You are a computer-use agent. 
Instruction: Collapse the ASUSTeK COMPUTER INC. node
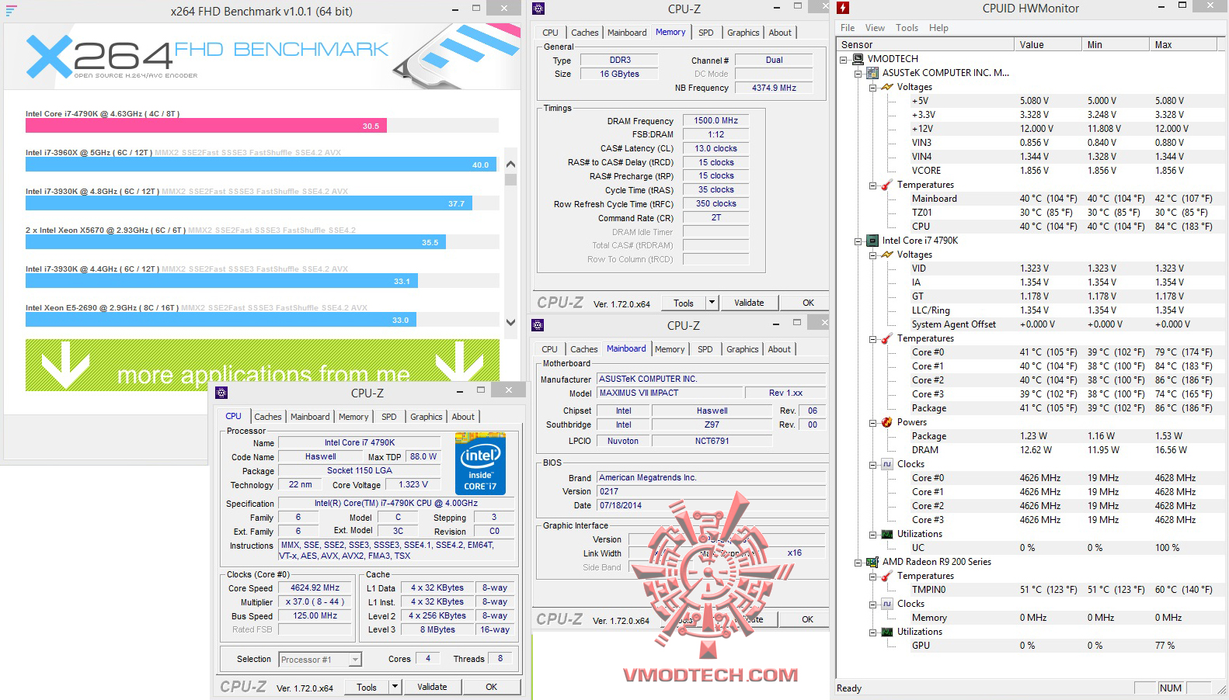pos(858,73)
